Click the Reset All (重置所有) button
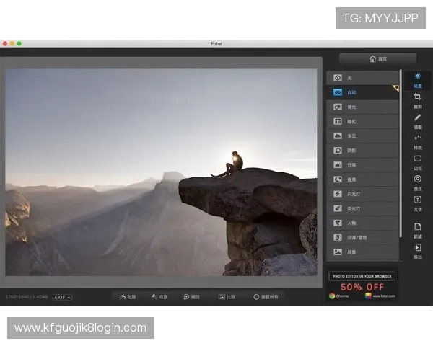This screenshot has height=346, width=433. [266, 296]
